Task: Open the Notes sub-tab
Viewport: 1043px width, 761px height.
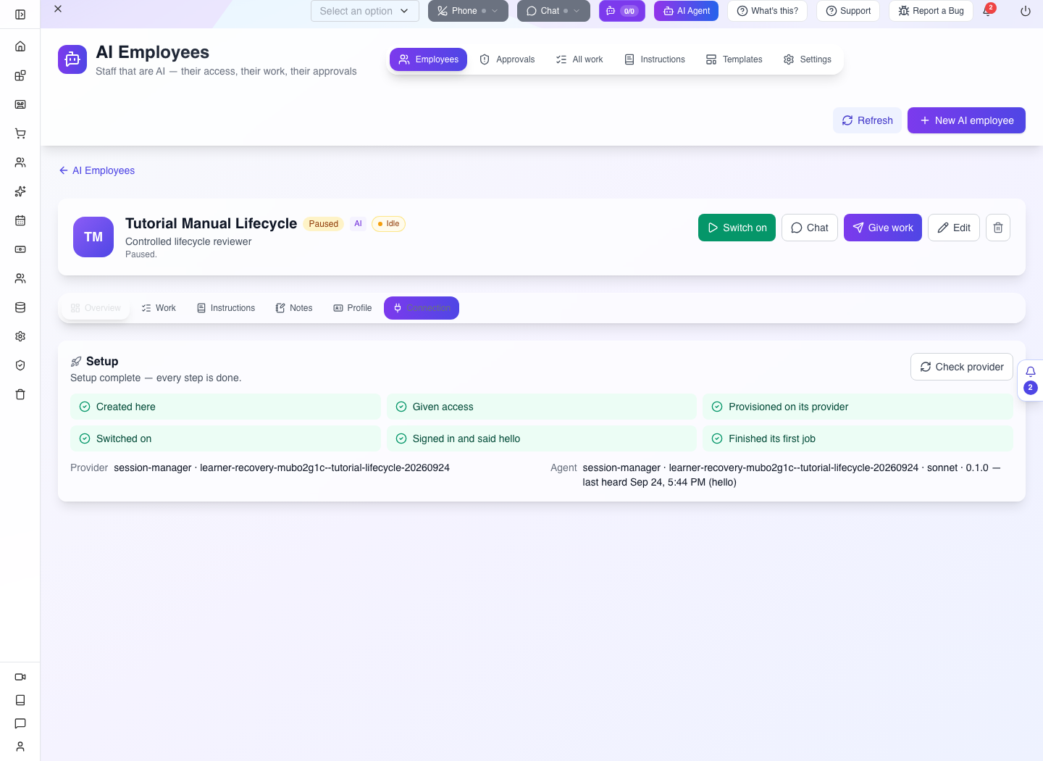Action: [294, 308]
